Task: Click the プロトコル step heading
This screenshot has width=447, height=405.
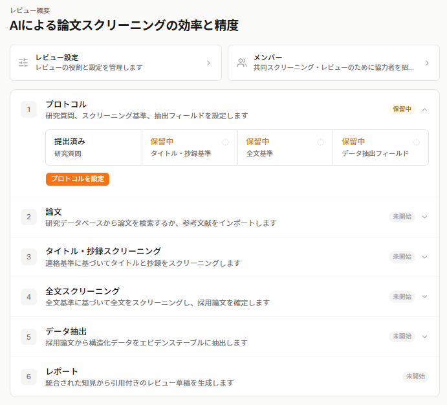Action: tap(66, 104)
